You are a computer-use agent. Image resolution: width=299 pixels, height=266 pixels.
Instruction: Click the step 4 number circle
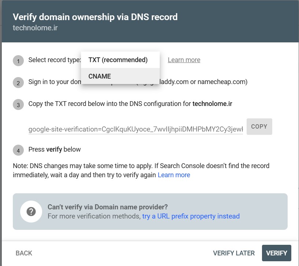[18, 150]
